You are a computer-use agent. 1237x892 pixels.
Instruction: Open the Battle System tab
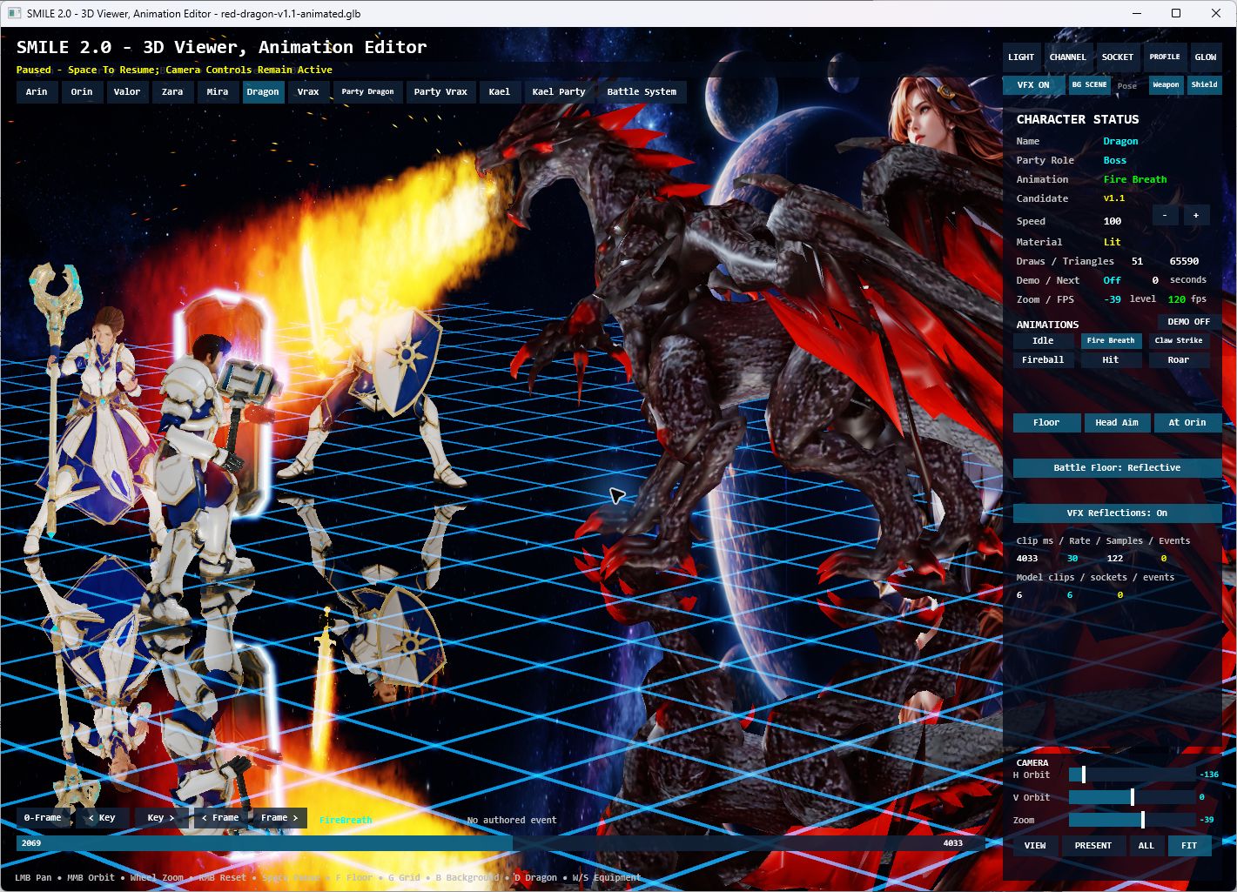642,91
